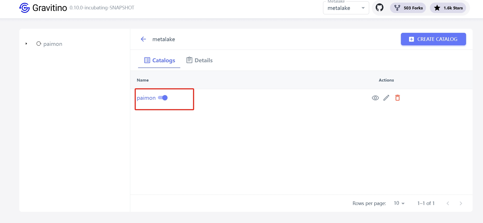Switch to the Details tab
Viewport: 483px width, 223px height.
200,60
